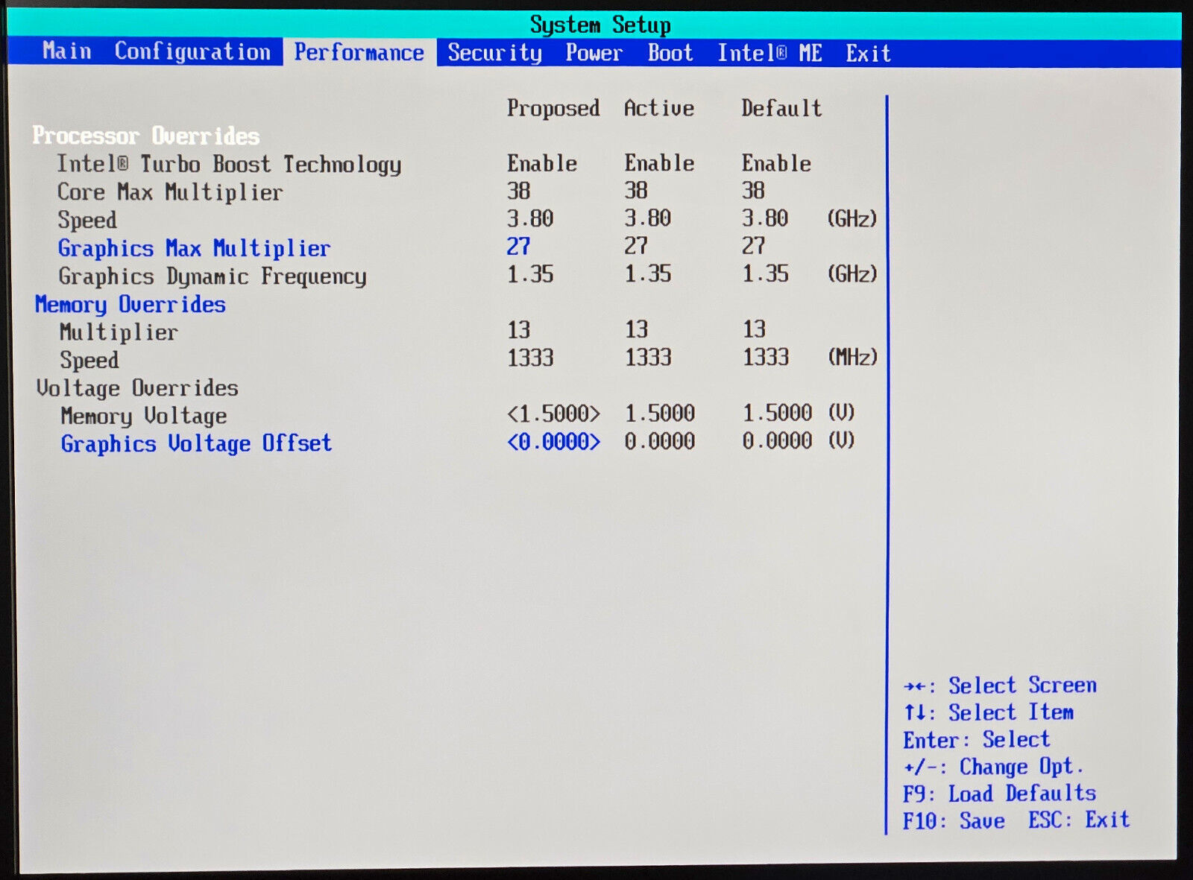Click default Graphics Voltage Offset 0.0000
The height and width of the screenshot is (880, 1193).
tap(777, 441)
